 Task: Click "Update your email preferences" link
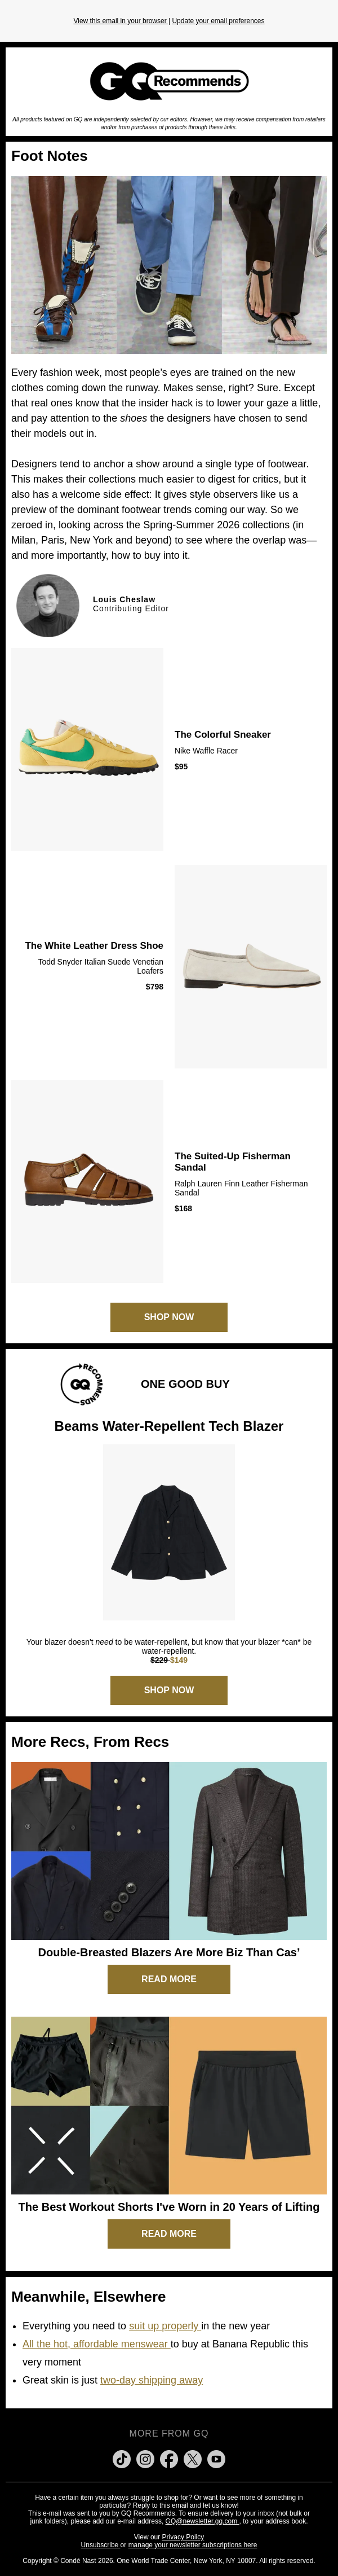pyautogui.click(x=219, y=21)
